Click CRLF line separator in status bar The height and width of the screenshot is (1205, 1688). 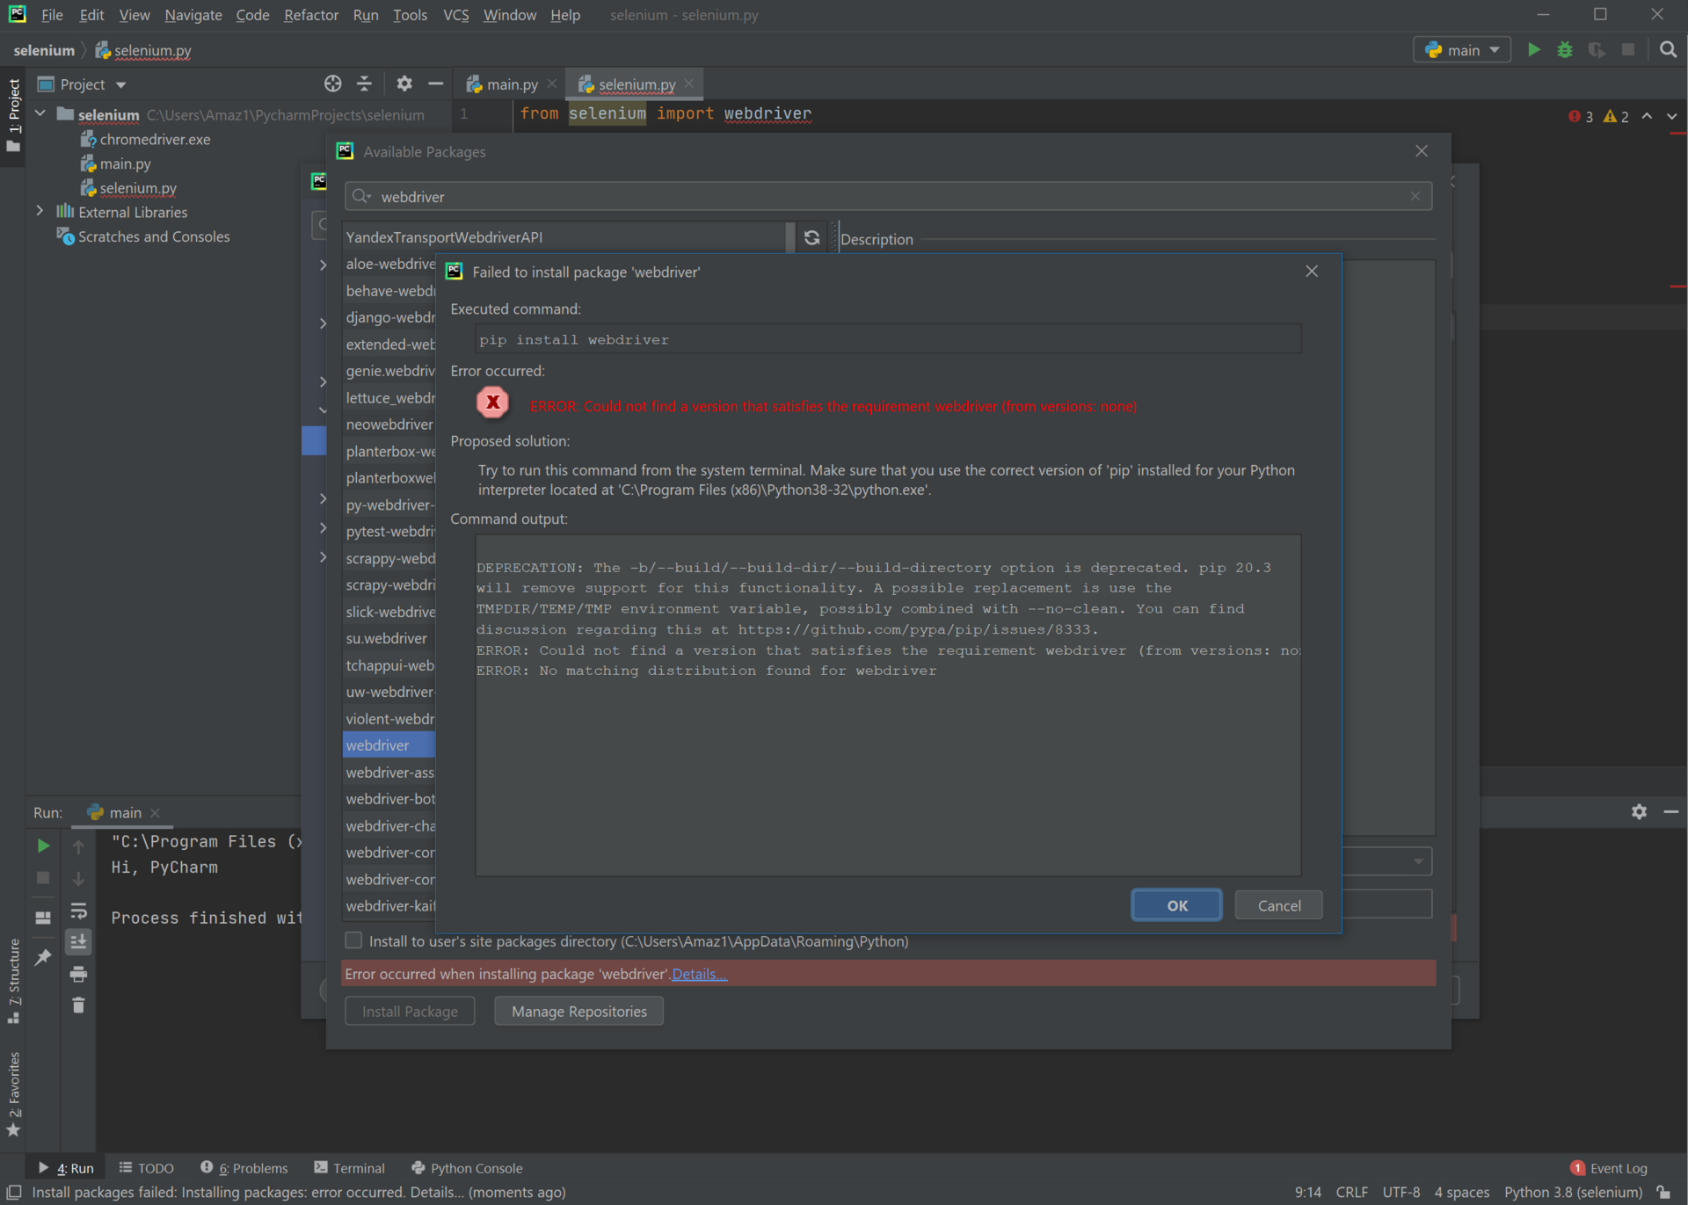(x=1351, y=1192)
